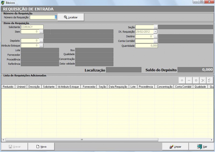
Task: Open the Seção lookup ellipsis button
Action: click(x=156, y=27)
